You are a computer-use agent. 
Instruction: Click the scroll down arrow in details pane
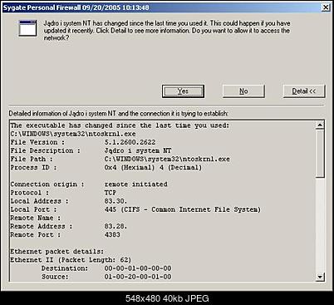(320, 277)
